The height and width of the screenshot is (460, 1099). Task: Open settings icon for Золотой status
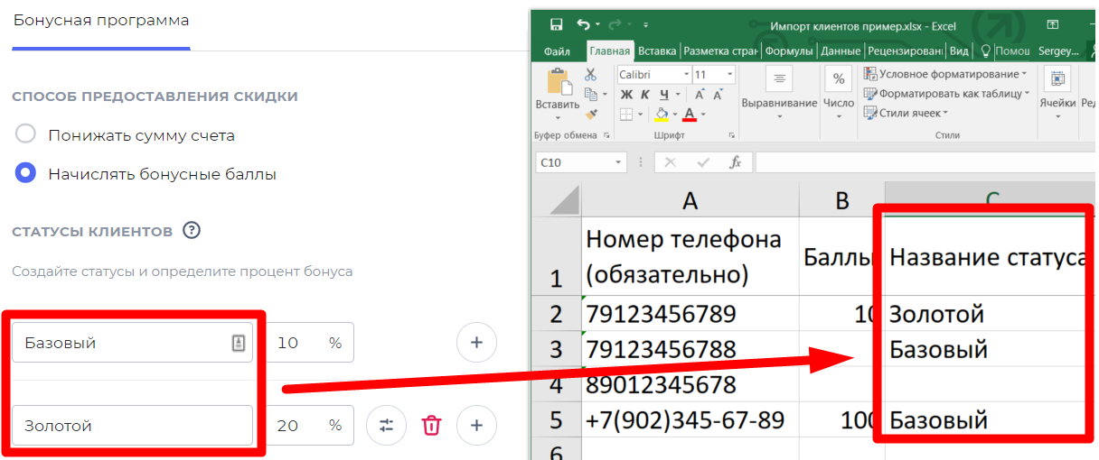(x=387, y=426)
